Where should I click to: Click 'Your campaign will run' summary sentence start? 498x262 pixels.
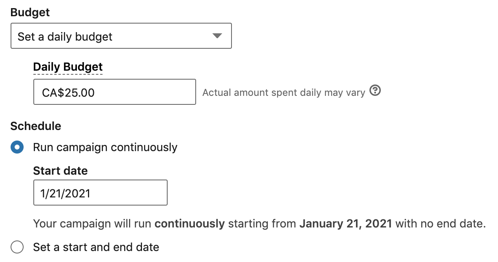(x=92, y=224)
